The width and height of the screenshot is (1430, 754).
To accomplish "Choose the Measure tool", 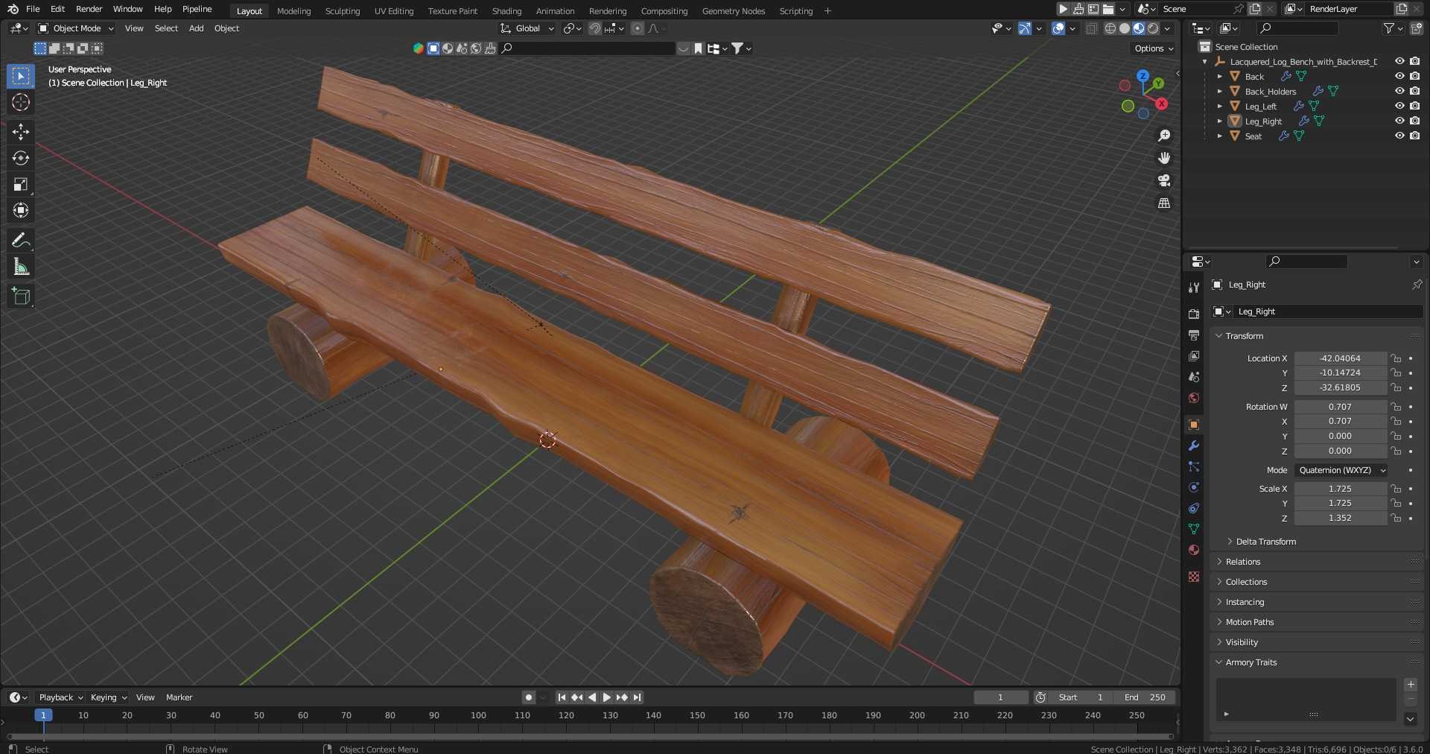I will click(x=21, y=266).
